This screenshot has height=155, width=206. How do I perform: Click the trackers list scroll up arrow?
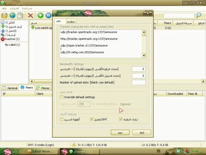coord(144,32)
